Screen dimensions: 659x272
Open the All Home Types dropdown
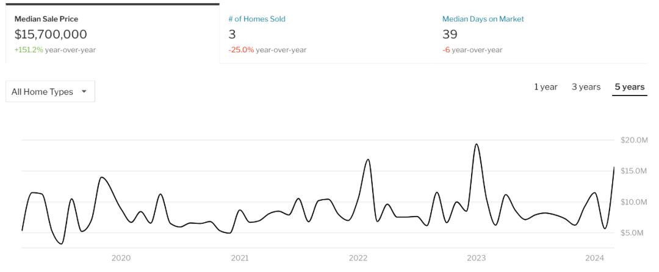pyautogui.click(x=51, y=91)
